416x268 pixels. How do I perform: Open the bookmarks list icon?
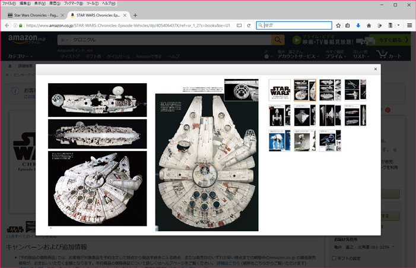(x=348, y=26)
